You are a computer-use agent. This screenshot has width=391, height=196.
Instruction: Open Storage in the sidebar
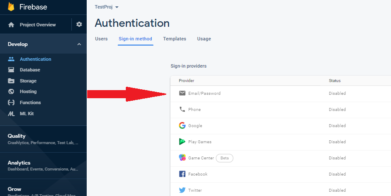pyautogui.click(x=28, y=81)
